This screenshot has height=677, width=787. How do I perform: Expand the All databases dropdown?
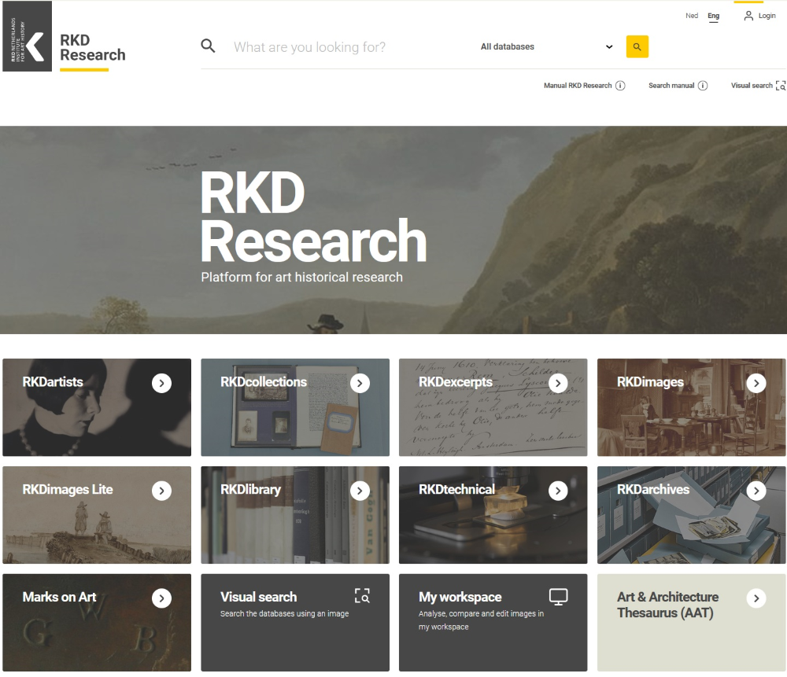click(x=547, y=46)
